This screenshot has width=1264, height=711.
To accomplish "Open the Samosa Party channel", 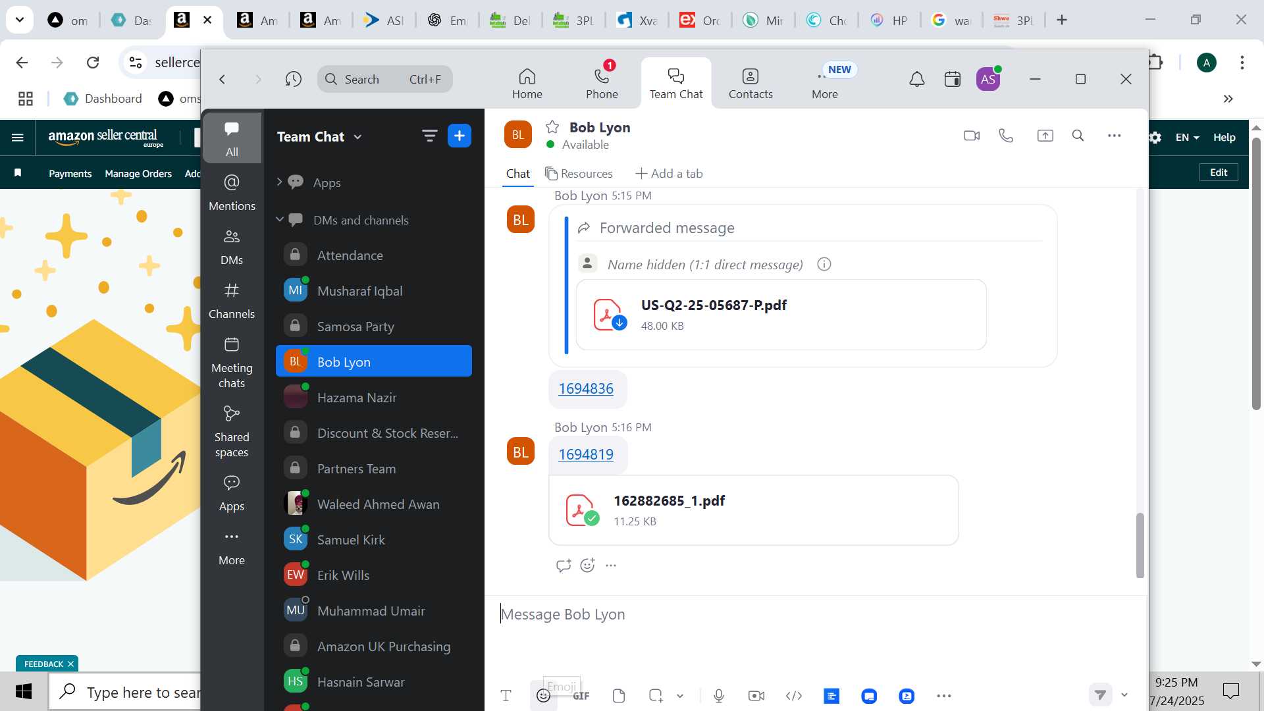I will [x=374, y=326].
